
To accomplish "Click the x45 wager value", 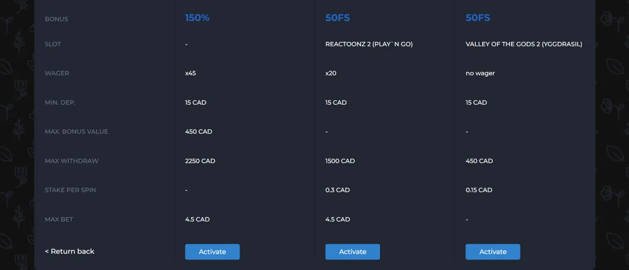I will [190, 73].
